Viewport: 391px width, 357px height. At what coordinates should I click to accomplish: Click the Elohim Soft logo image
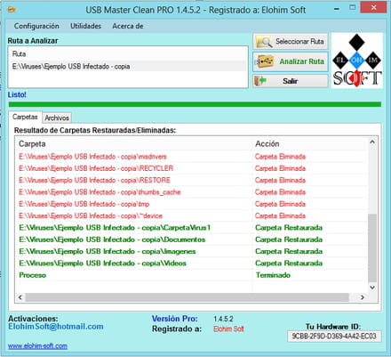click(357, 61)
